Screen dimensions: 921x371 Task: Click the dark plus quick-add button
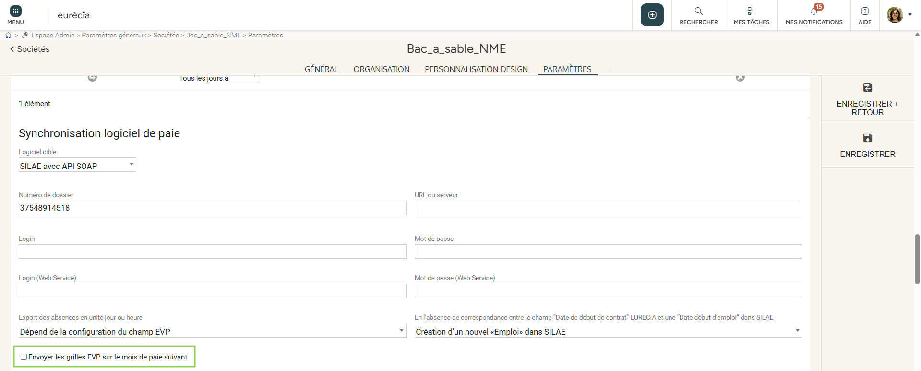pyautogui.click(x=652, y=15)
